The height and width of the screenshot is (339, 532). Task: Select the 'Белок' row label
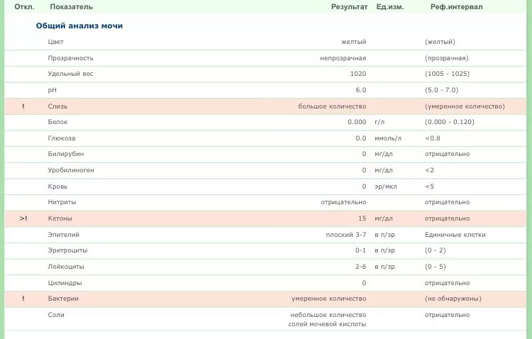pos(57,122)
